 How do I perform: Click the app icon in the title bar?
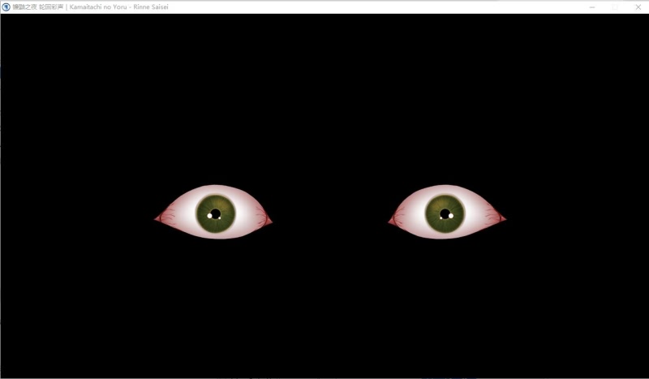[x=6, y=6]
